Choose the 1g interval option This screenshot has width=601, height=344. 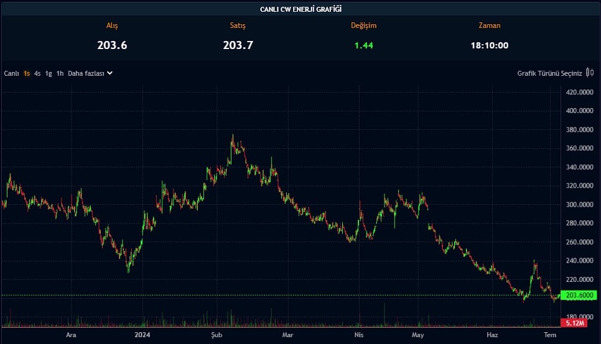[x=49, y=73]
